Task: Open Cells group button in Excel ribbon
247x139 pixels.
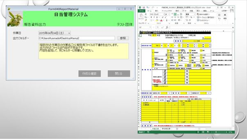Action: tap(219, 17)
